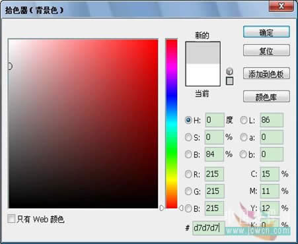Click the 复位 button
Image resolution: width=298 pixels, height=244 pixels.
[x=266, y=51]
